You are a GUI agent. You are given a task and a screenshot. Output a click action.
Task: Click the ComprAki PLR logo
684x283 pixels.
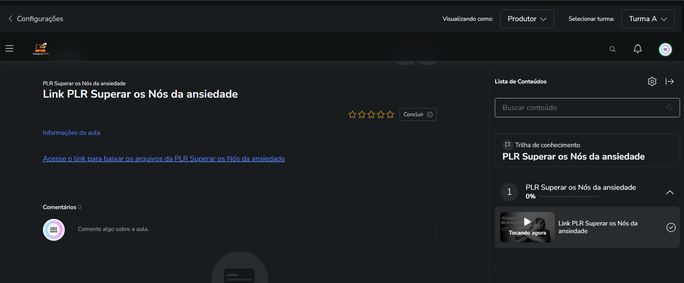click(41, 49)
